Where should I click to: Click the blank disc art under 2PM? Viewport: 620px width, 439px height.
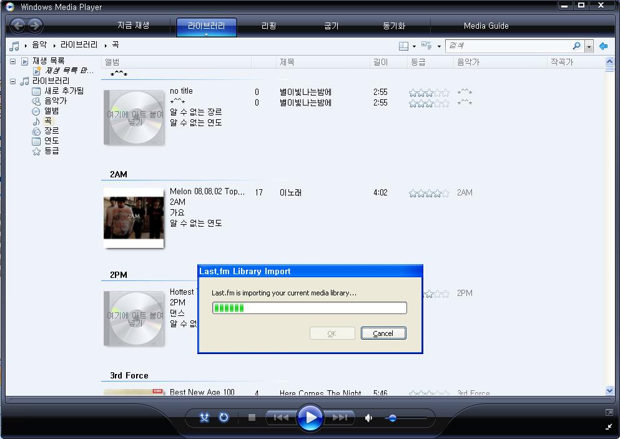click(x=134, y=318)
